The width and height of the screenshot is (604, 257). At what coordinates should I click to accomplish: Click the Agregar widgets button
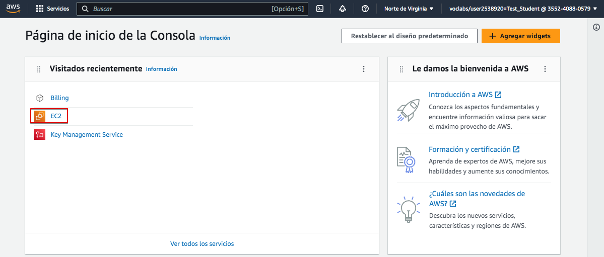[x=521, y=36]
